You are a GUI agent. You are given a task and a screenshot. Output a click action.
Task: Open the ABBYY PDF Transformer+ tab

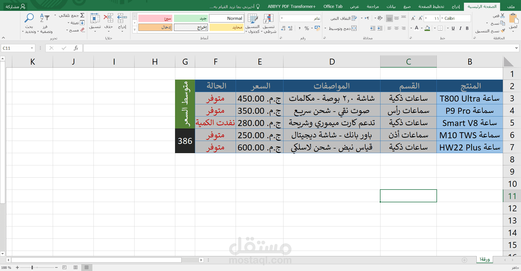(x=292, y=7)
